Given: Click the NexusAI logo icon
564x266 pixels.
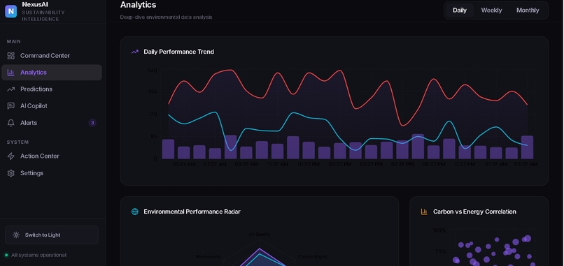Looking at the screenshot, I should click(10, 11).
